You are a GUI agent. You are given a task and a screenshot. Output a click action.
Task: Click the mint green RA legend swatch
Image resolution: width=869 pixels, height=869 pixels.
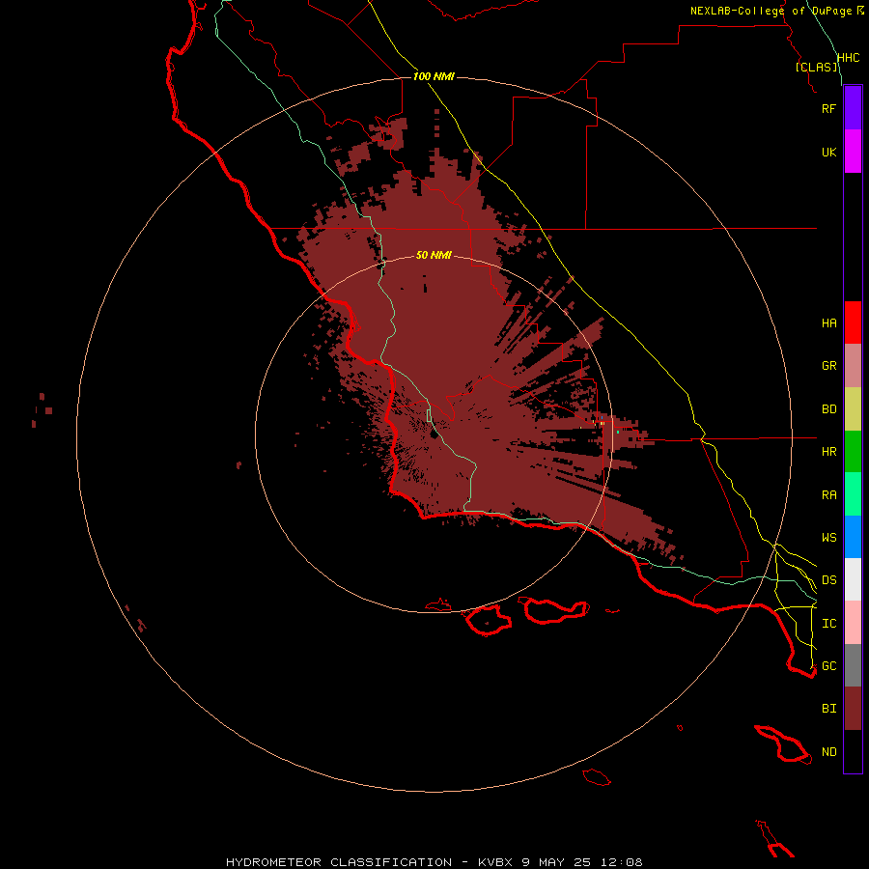[x=853, y=493]
